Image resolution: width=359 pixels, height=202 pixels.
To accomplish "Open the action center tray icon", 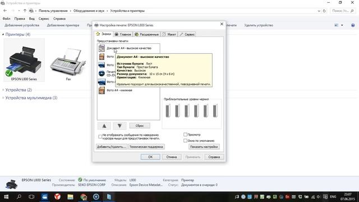I will click(325, 197).
